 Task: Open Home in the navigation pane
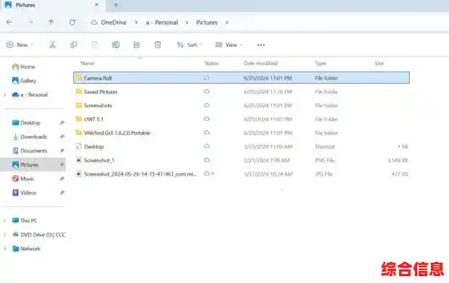tap(23, 66)
